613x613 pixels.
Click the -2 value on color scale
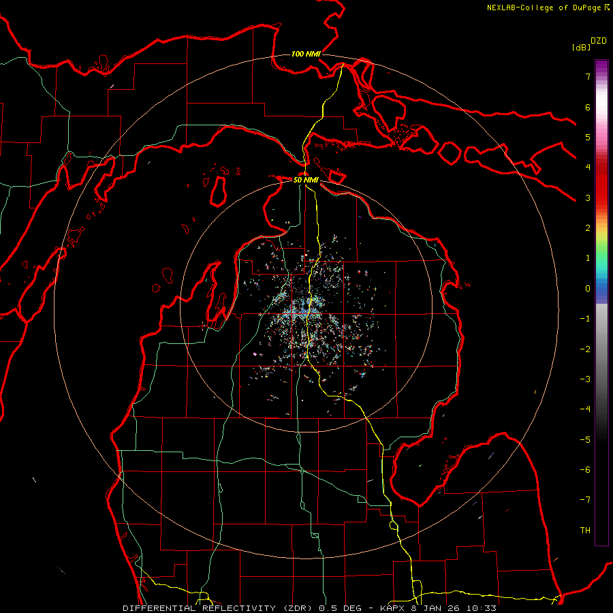pyautogui.click(x=585, y=349)
